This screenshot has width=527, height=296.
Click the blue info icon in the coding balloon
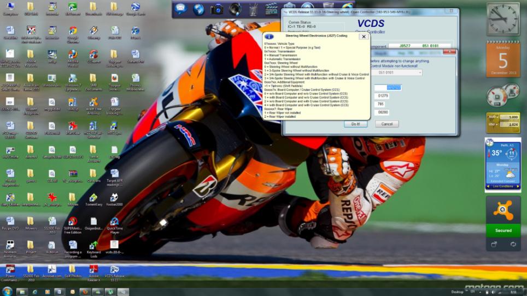pyautogui.click(x=269, y=37)
